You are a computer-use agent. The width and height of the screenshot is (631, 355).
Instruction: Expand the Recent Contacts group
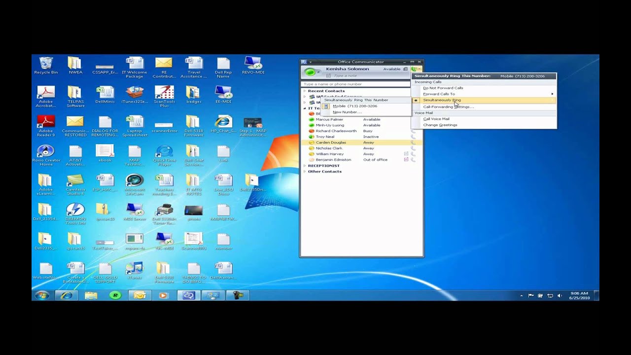[x=305, y=91]
